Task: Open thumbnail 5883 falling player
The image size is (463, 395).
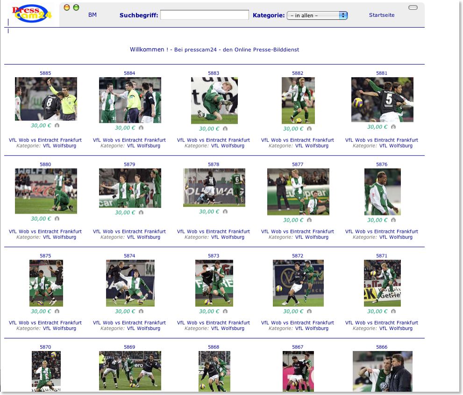Action: (214, 101)
